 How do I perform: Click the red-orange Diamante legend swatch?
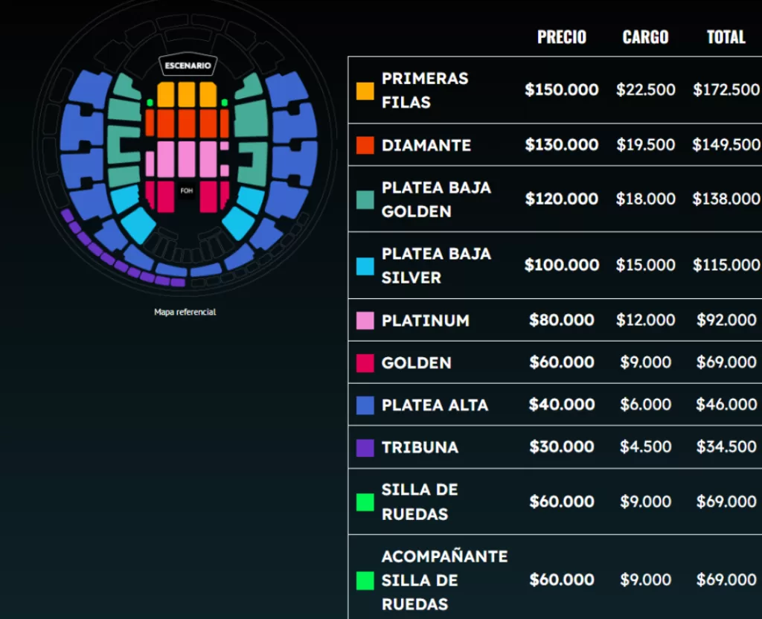coord(365,145)
